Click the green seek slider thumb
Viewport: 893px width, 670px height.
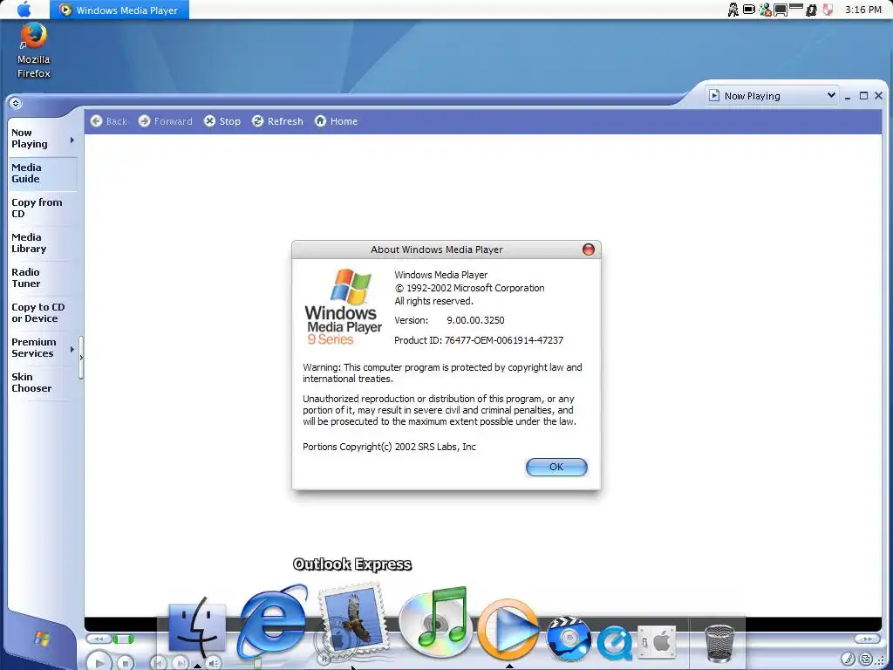pyautogui.click(x=123, y=639)
